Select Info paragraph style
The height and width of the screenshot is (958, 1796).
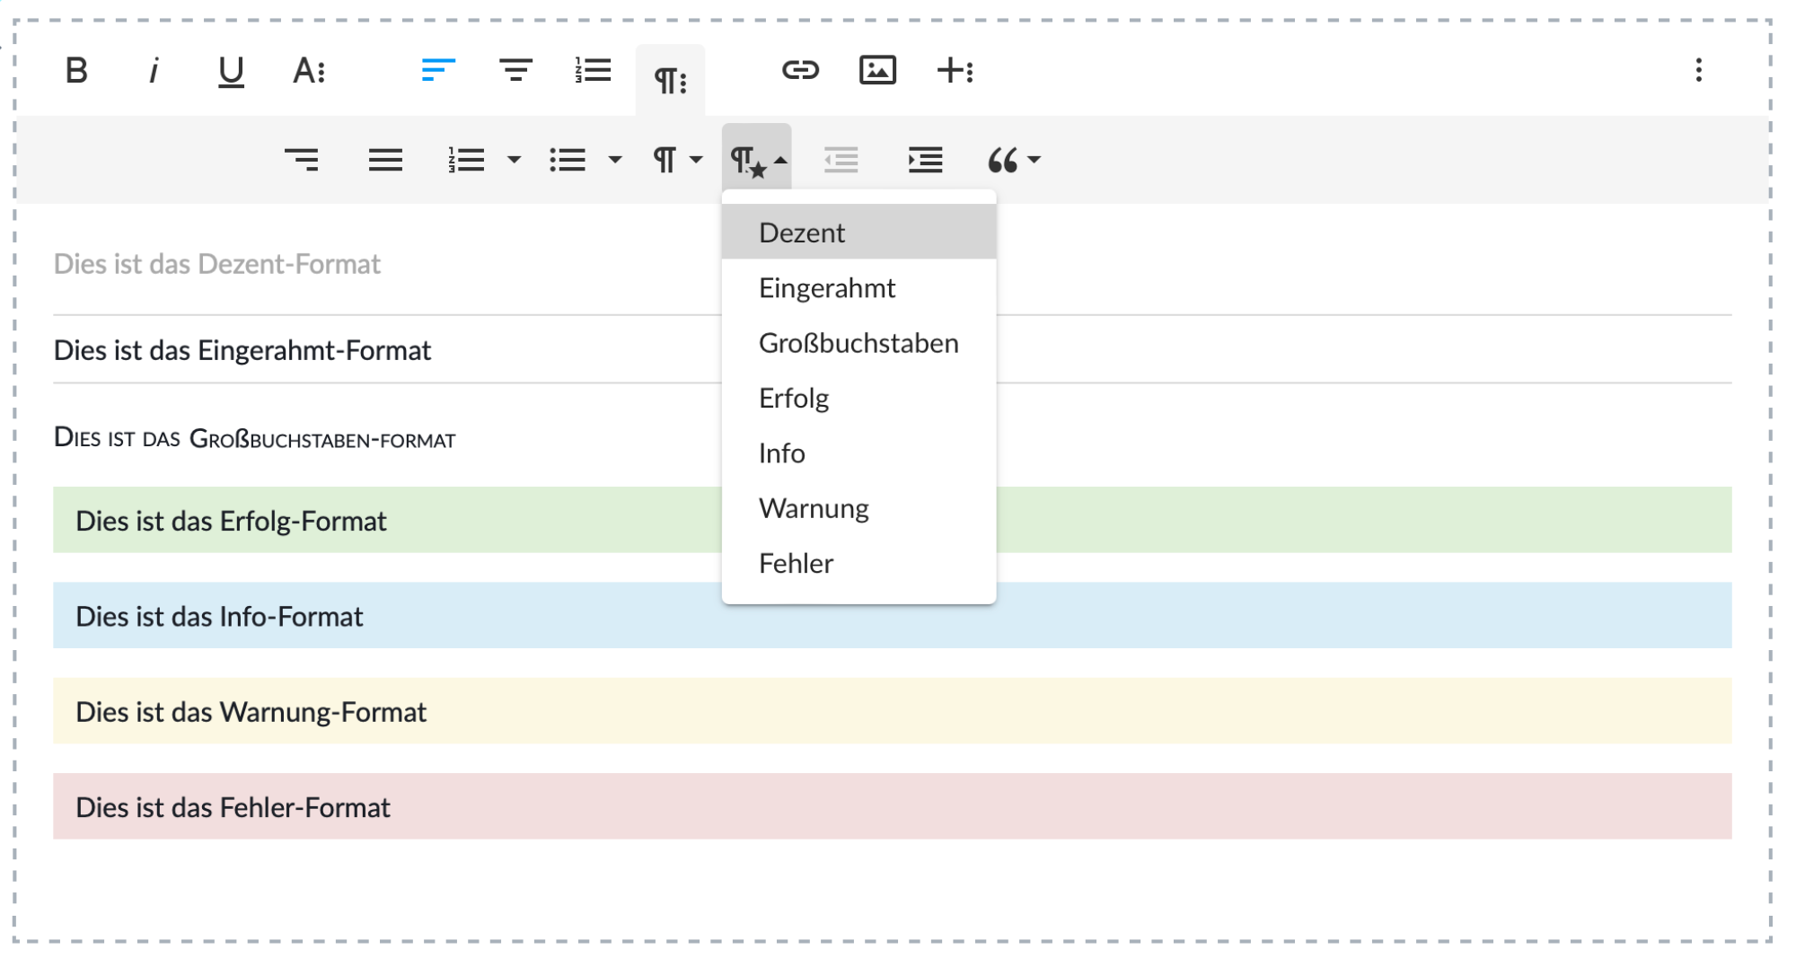(x=858, y=453)
